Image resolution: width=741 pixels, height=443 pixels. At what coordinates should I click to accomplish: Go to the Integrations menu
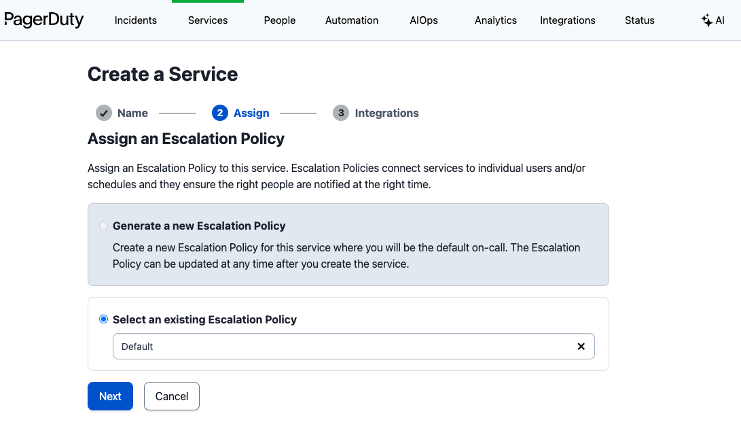568,20
